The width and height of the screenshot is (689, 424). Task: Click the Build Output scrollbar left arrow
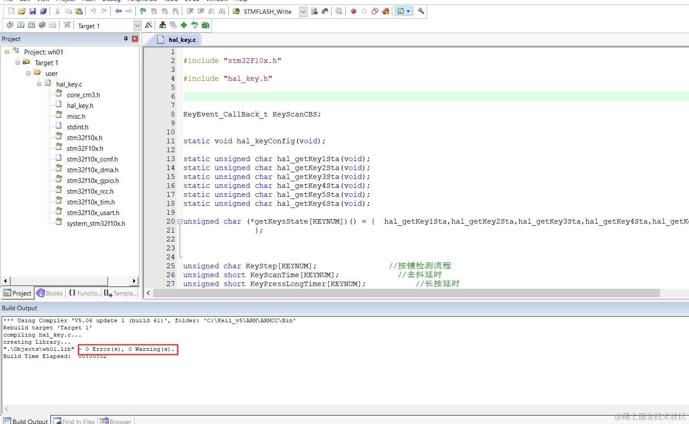pyautogui.click(x=6, y=409)
